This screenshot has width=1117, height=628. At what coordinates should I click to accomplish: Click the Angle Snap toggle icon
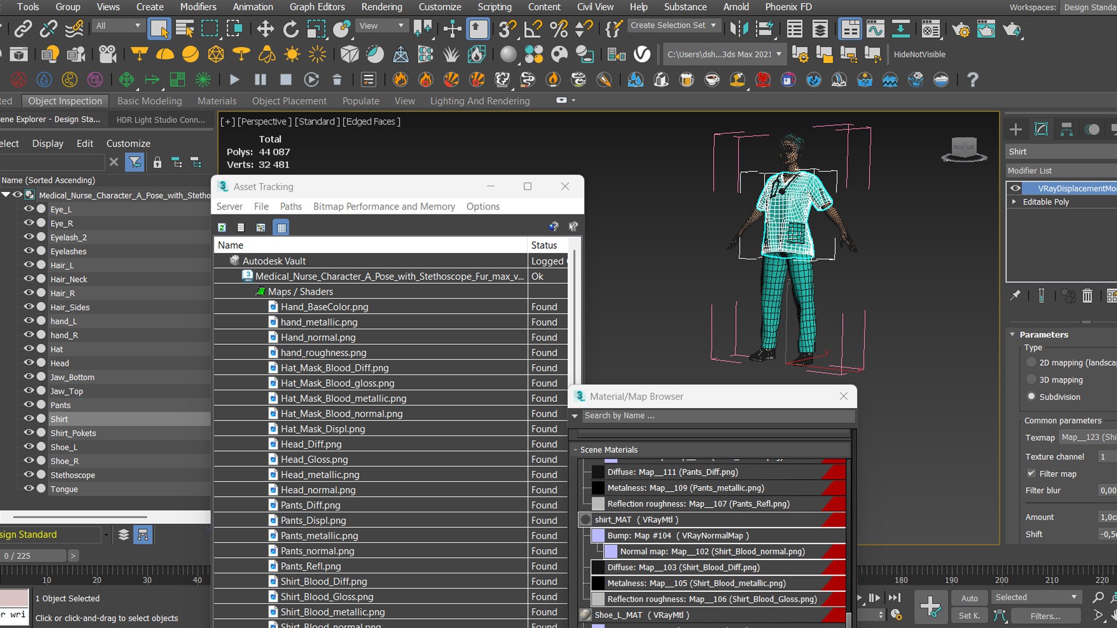pos(533,28)
